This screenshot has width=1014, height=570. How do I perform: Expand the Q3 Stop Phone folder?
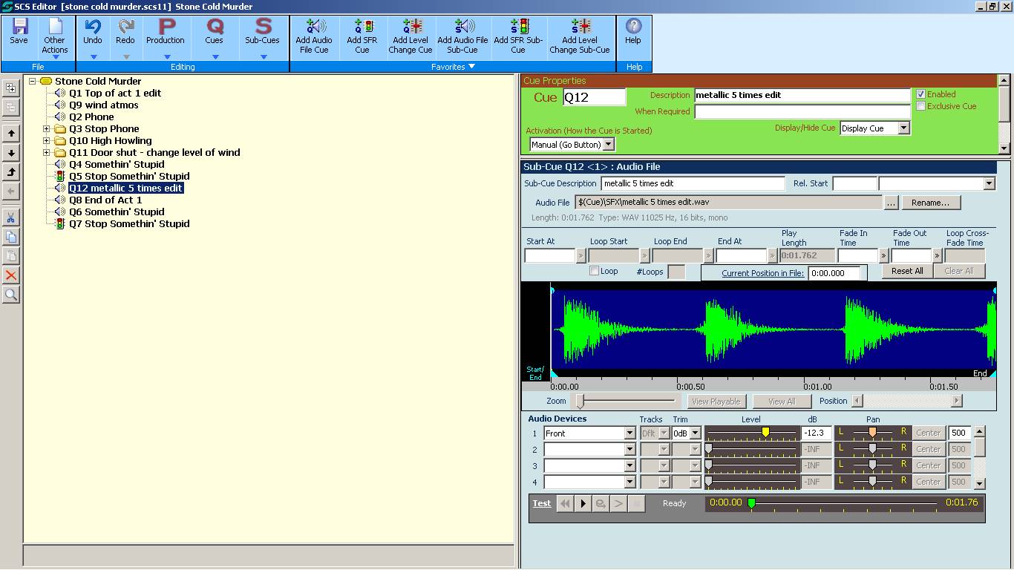point(47,129)
